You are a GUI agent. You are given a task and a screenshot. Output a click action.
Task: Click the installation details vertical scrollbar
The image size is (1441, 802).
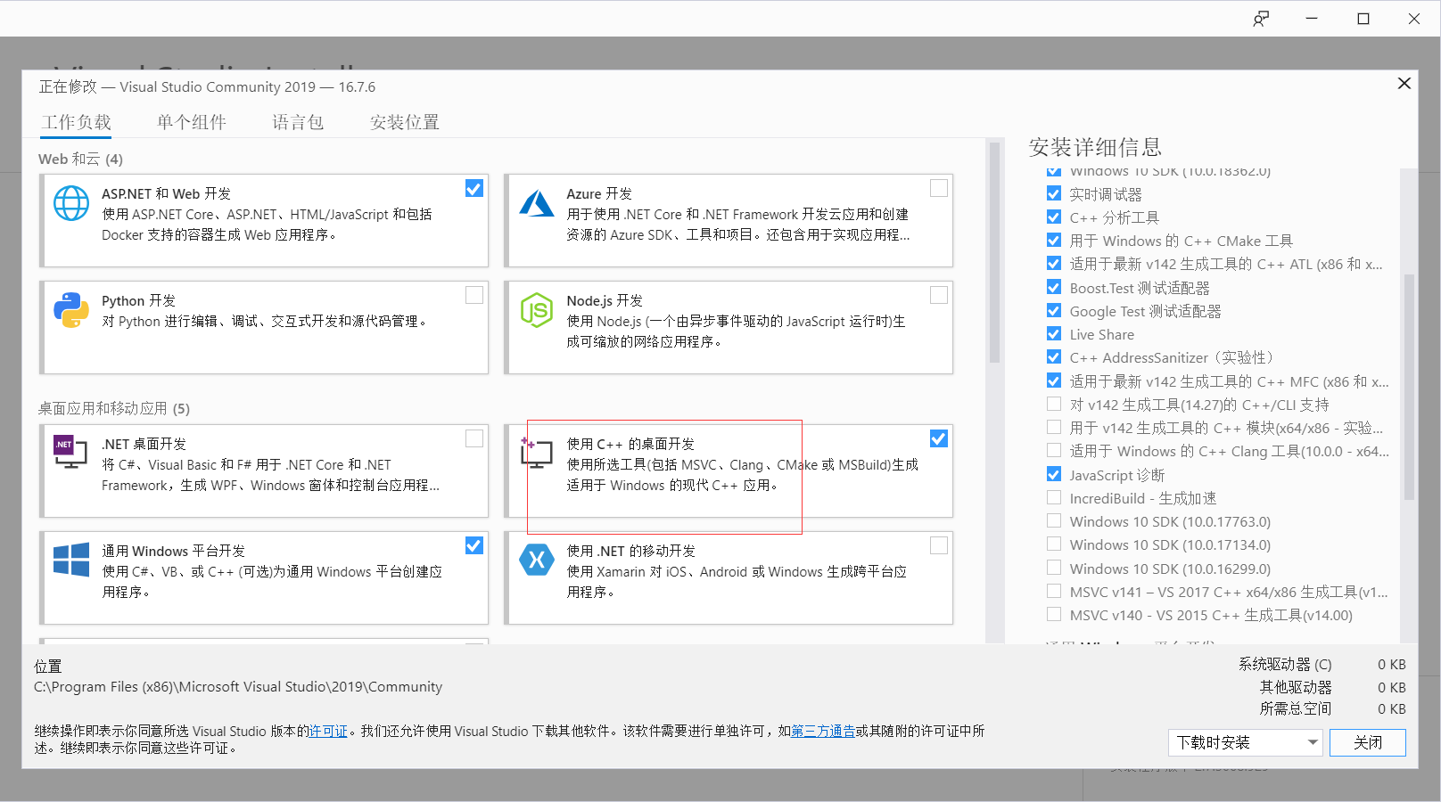tap(1410, 386)
